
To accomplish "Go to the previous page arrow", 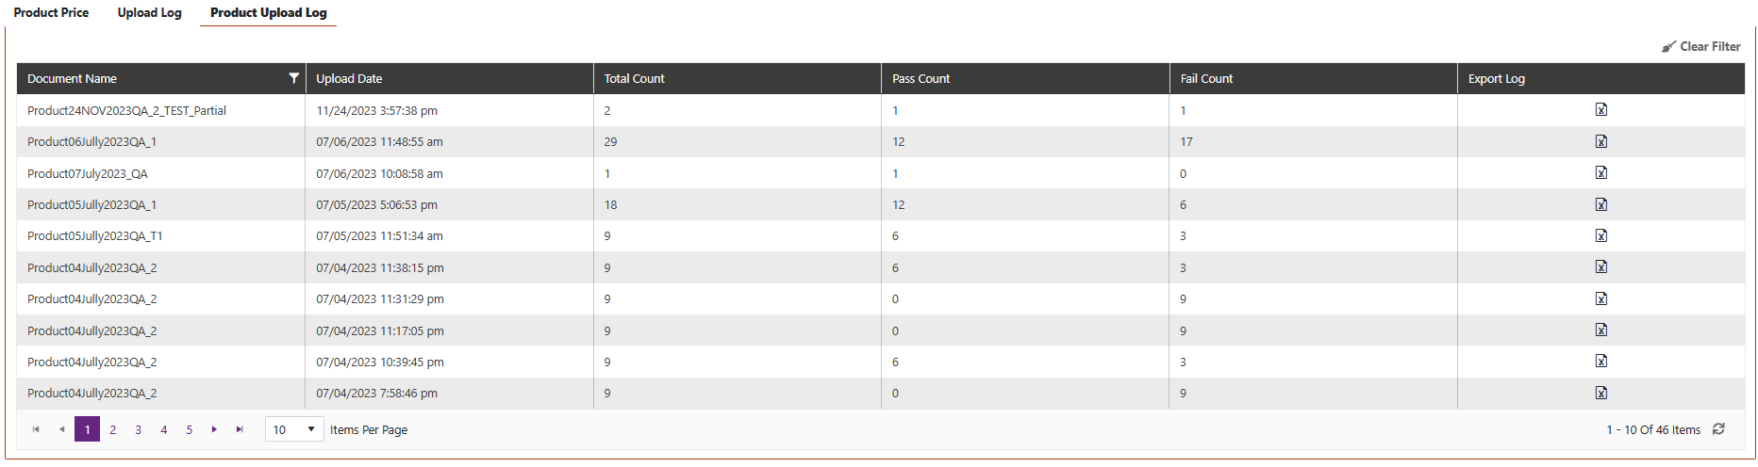I will pos(61,429).
